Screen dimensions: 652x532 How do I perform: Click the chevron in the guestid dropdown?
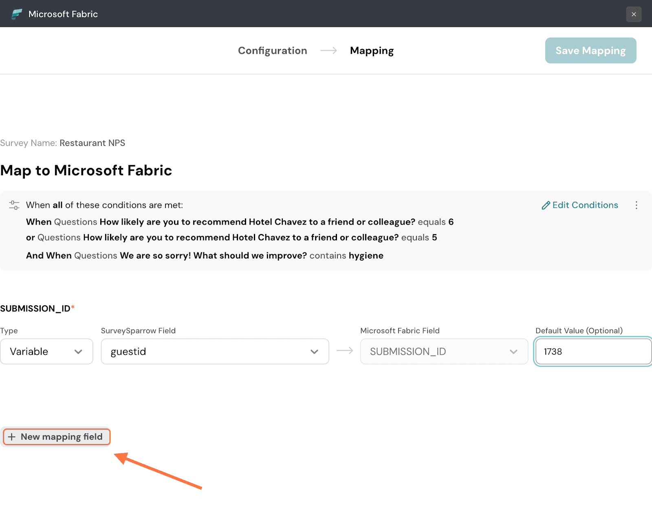click(314, 352)
